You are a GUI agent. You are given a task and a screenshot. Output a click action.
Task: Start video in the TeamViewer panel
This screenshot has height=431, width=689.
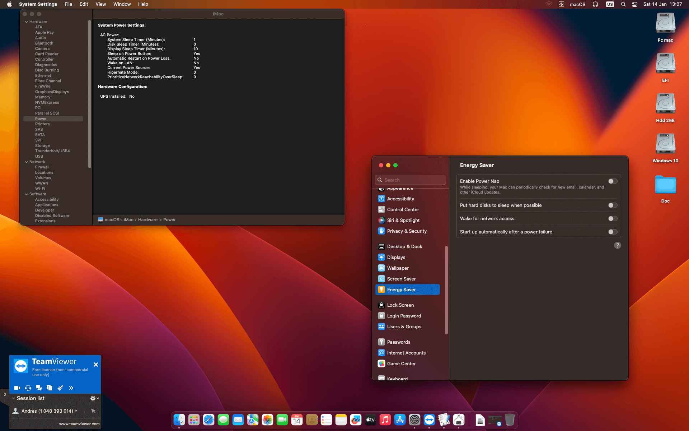[17, 388]
